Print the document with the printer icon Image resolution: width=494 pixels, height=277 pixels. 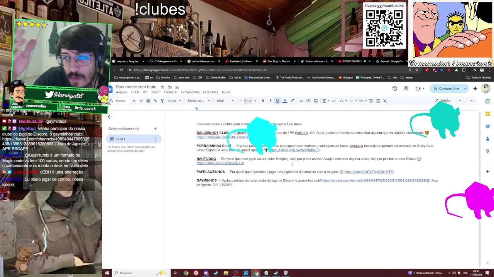point(148,101)
